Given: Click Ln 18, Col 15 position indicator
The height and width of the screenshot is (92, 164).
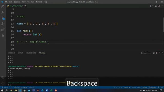Looking at the screenshot, I should pos(118,87).
